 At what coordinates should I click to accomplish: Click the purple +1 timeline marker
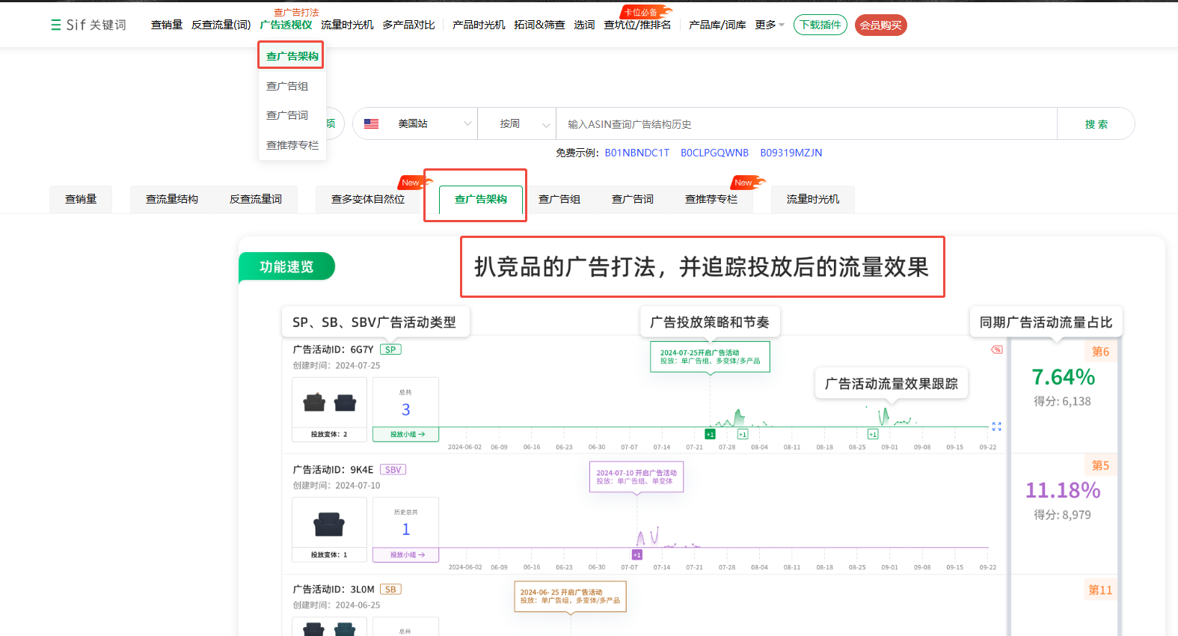636,554
